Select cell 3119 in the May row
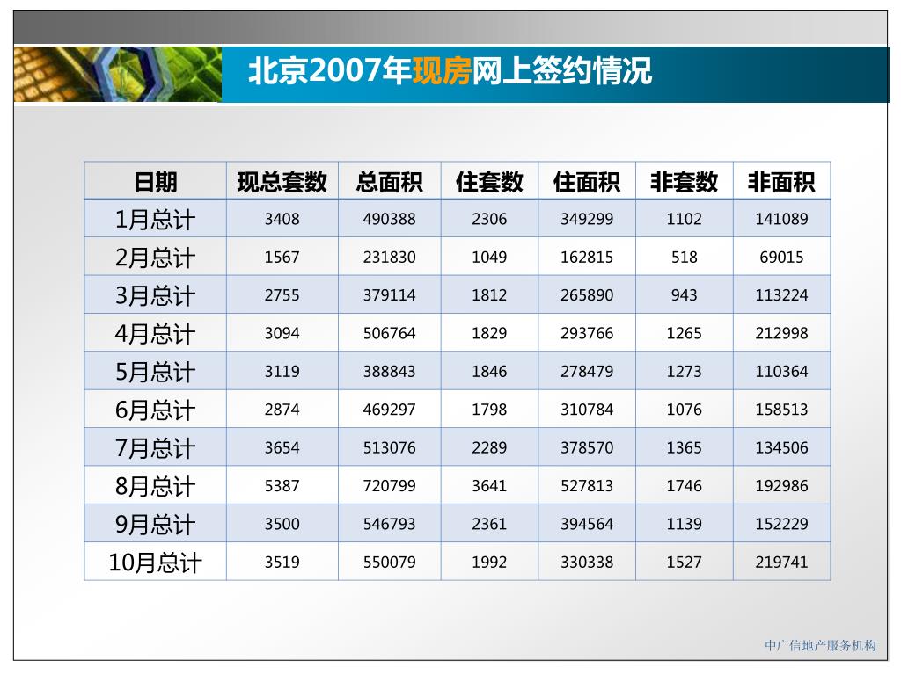Screen dimensions: 901x675 pyautogui.click(x=282, y=372)
